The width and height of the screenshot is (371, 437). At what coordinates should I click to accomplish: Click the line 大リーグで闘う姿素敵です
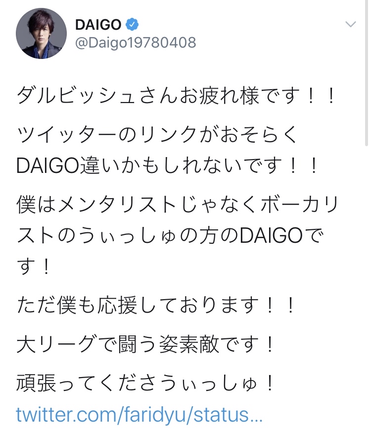pos(145,344)
